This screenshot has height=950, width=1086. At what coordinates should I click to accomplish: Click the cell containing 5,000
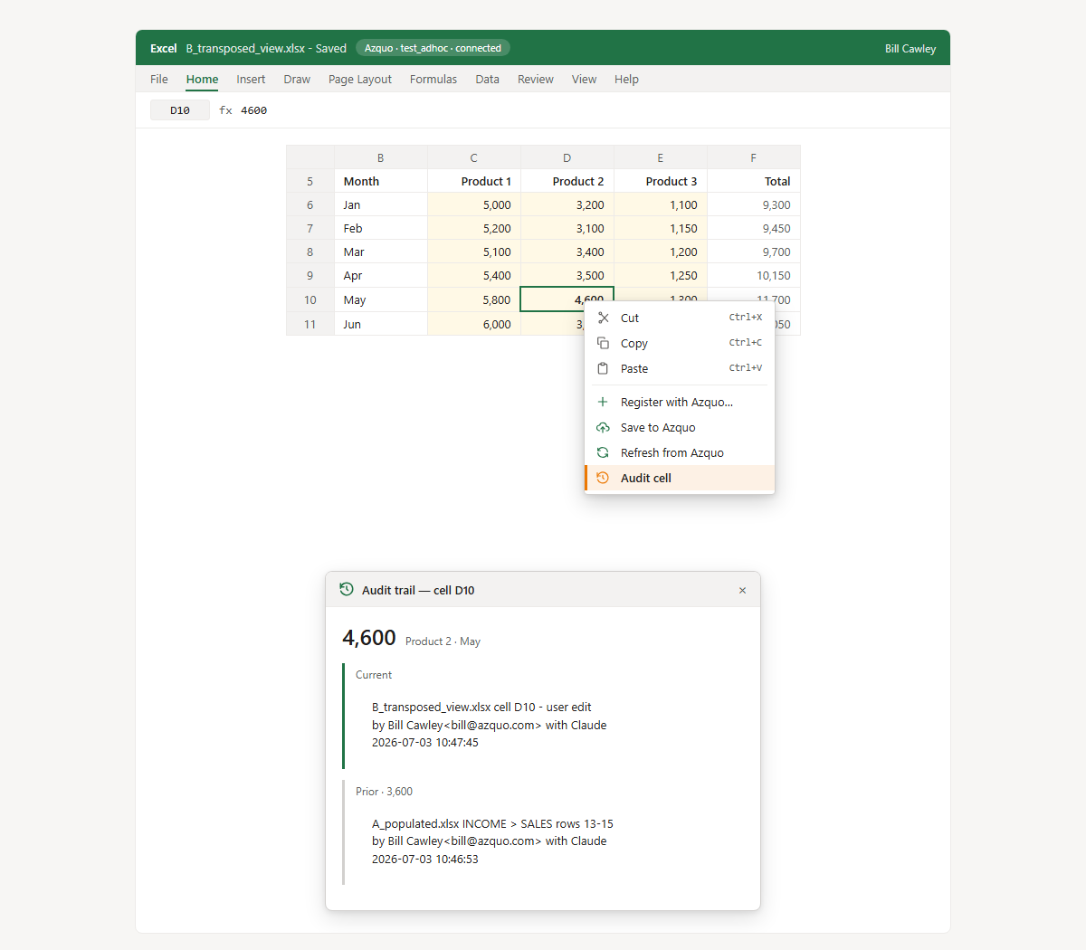coord(474,204)
